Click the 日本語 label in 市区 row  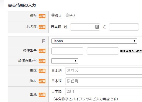[57, 71]
